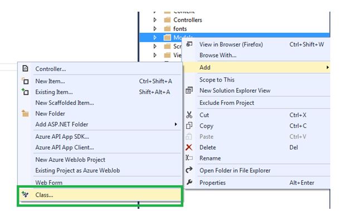Click the Open Folder in File Explorer arrow icon
Image resolution: width=347 pixels, height=211 pixels.
189,170
